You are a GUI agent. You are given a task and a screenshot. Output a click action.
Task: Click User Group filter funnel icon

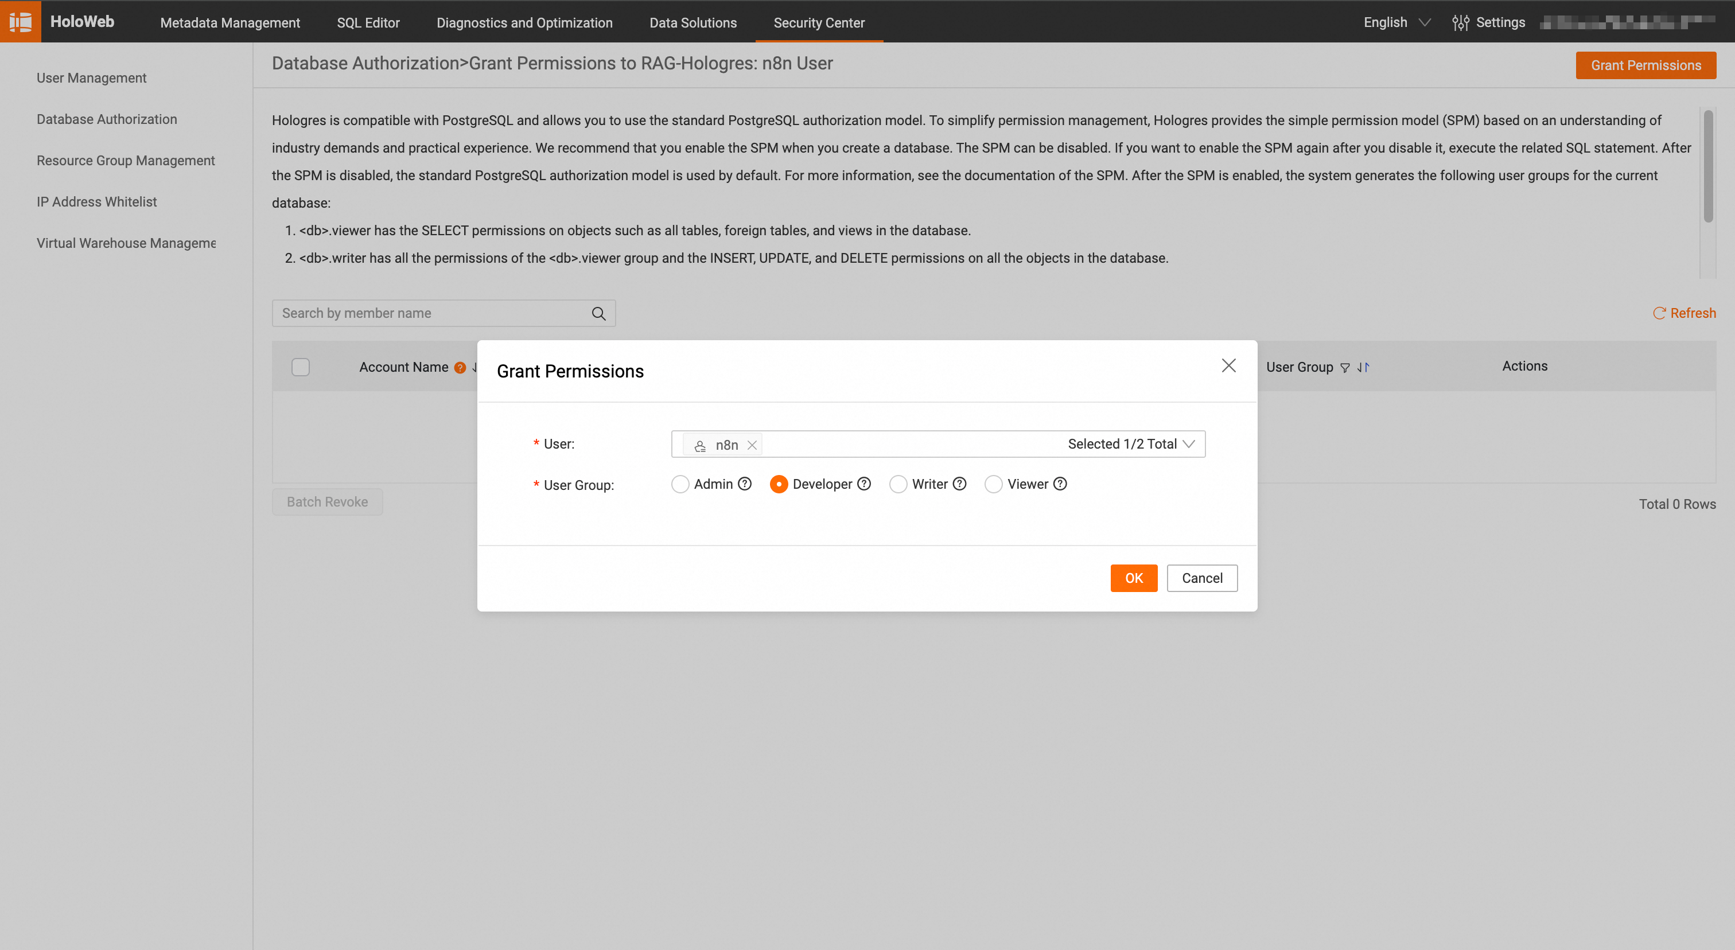(x=1345, y=368)
